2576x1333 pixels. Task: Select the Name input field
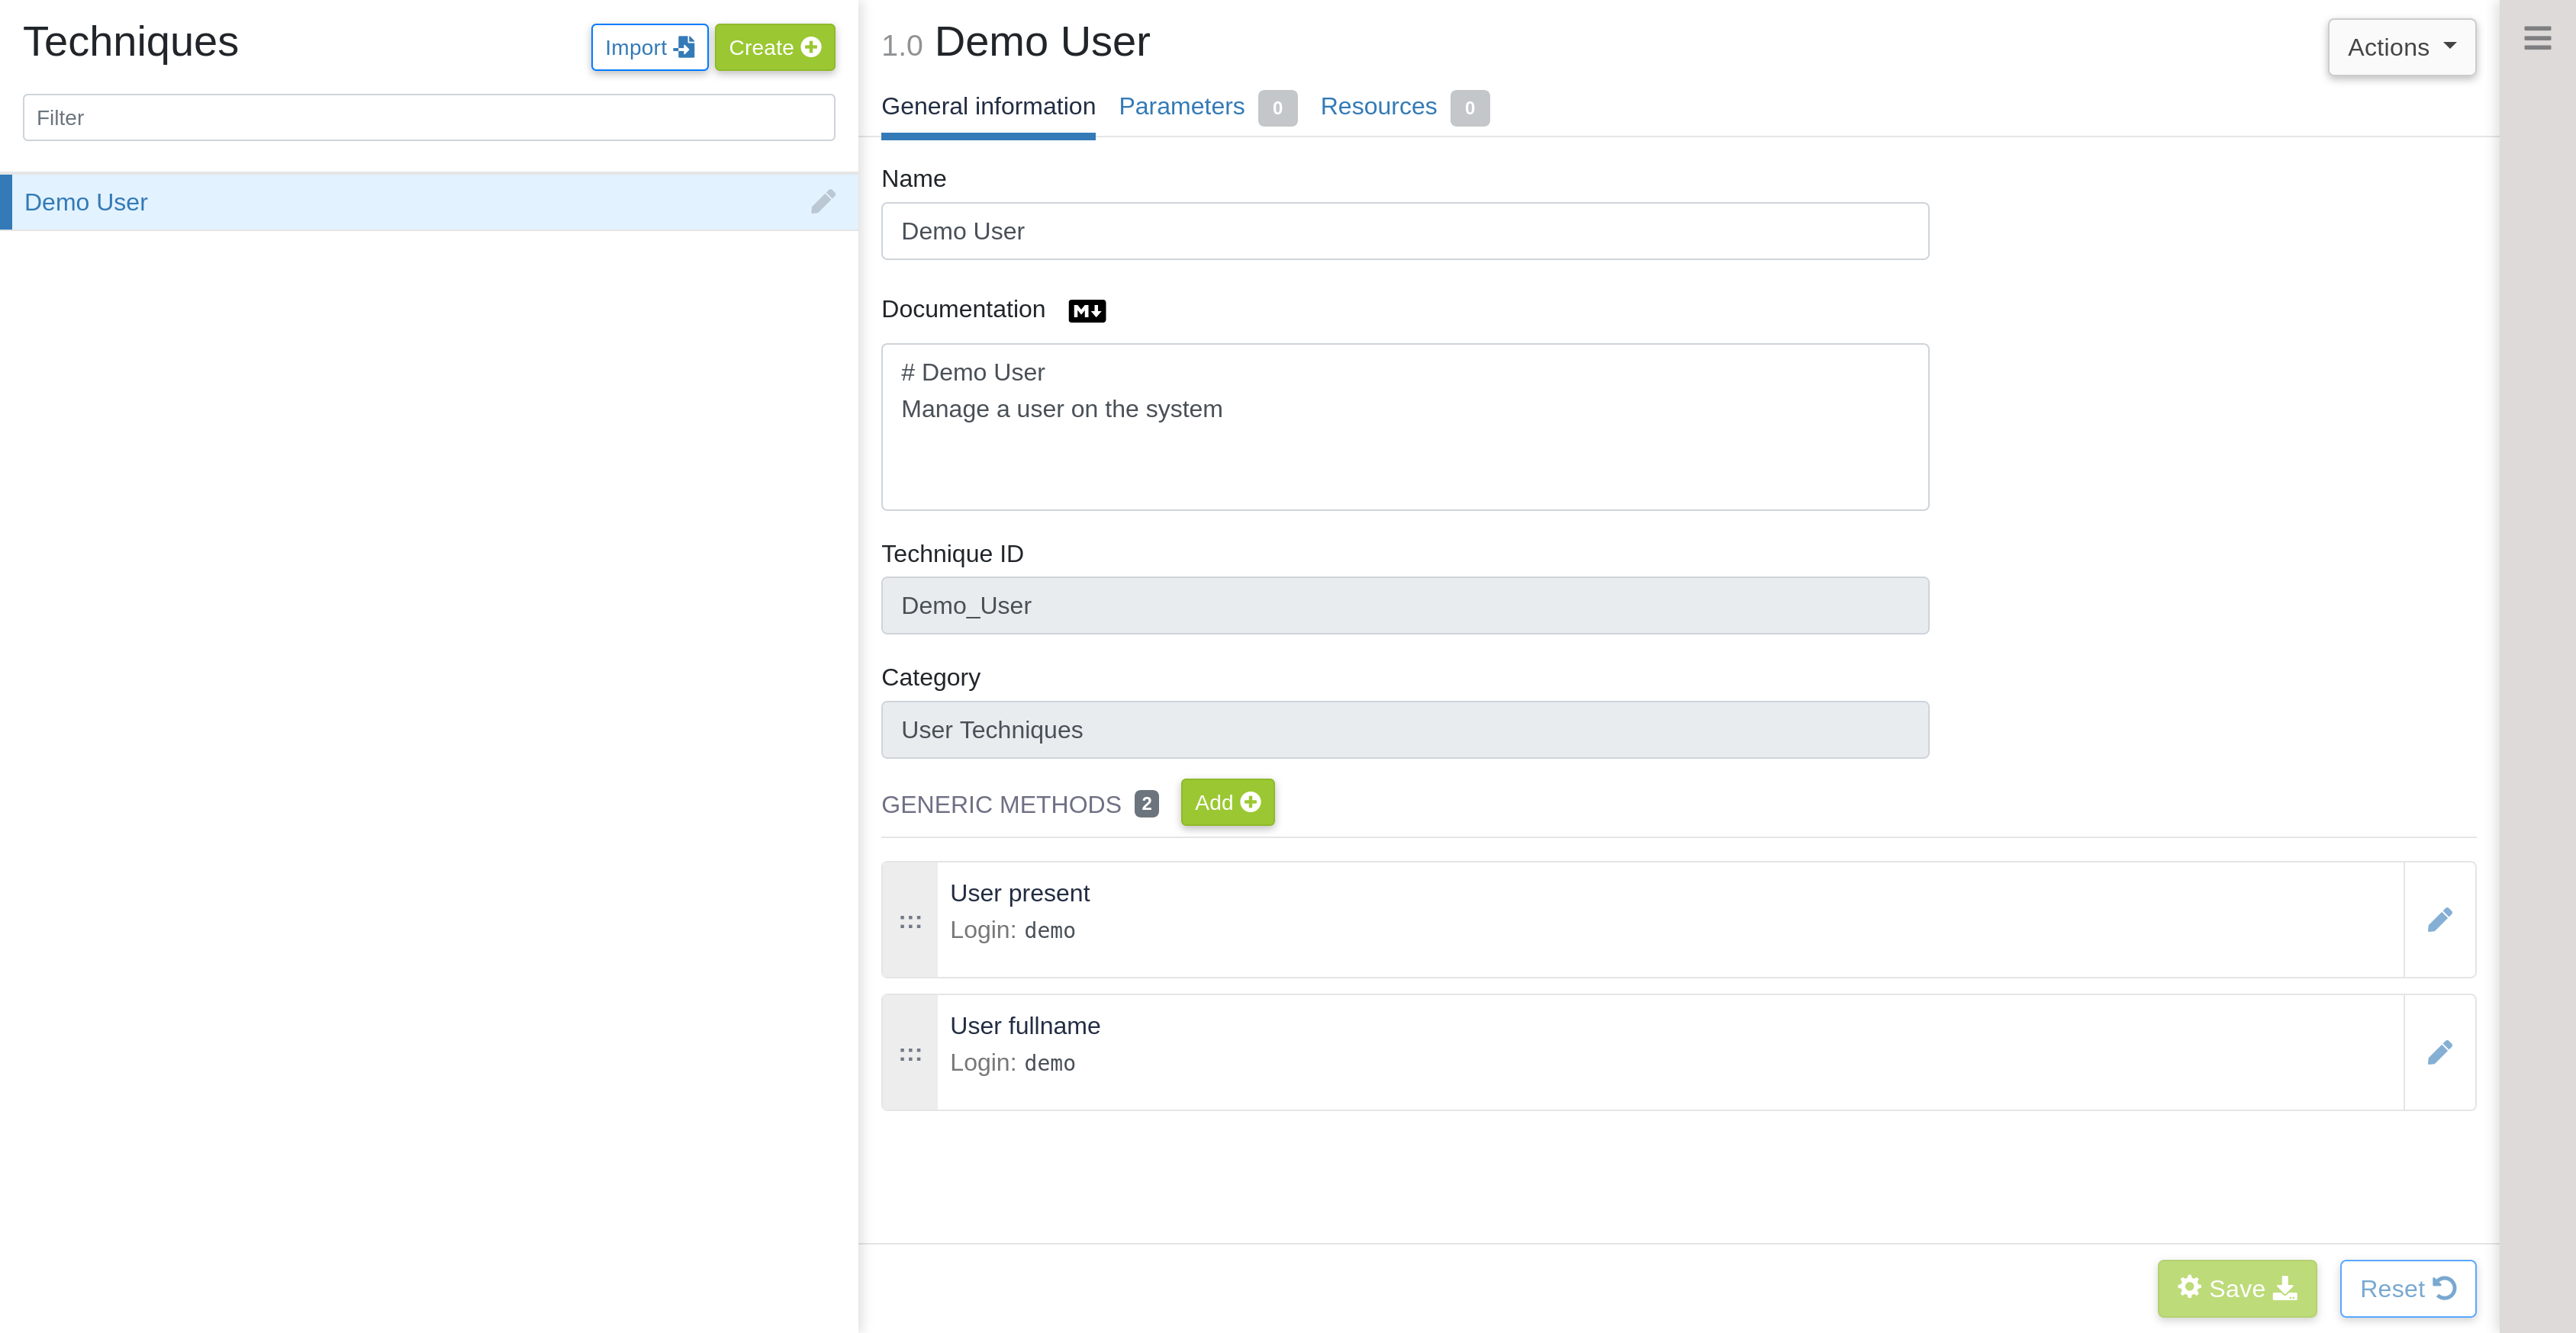coord(1405,230)
